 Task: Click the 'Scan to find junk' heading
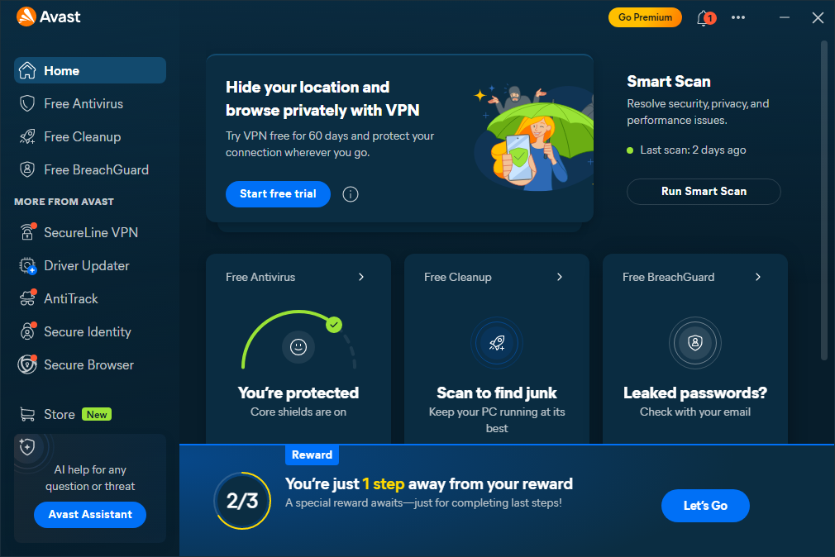pos(497,393)
